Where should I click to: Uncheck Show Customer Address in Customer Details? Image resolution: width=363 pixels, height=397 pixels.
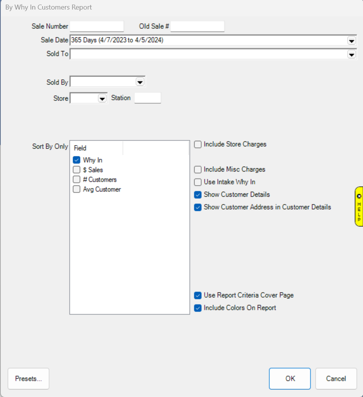198,207
